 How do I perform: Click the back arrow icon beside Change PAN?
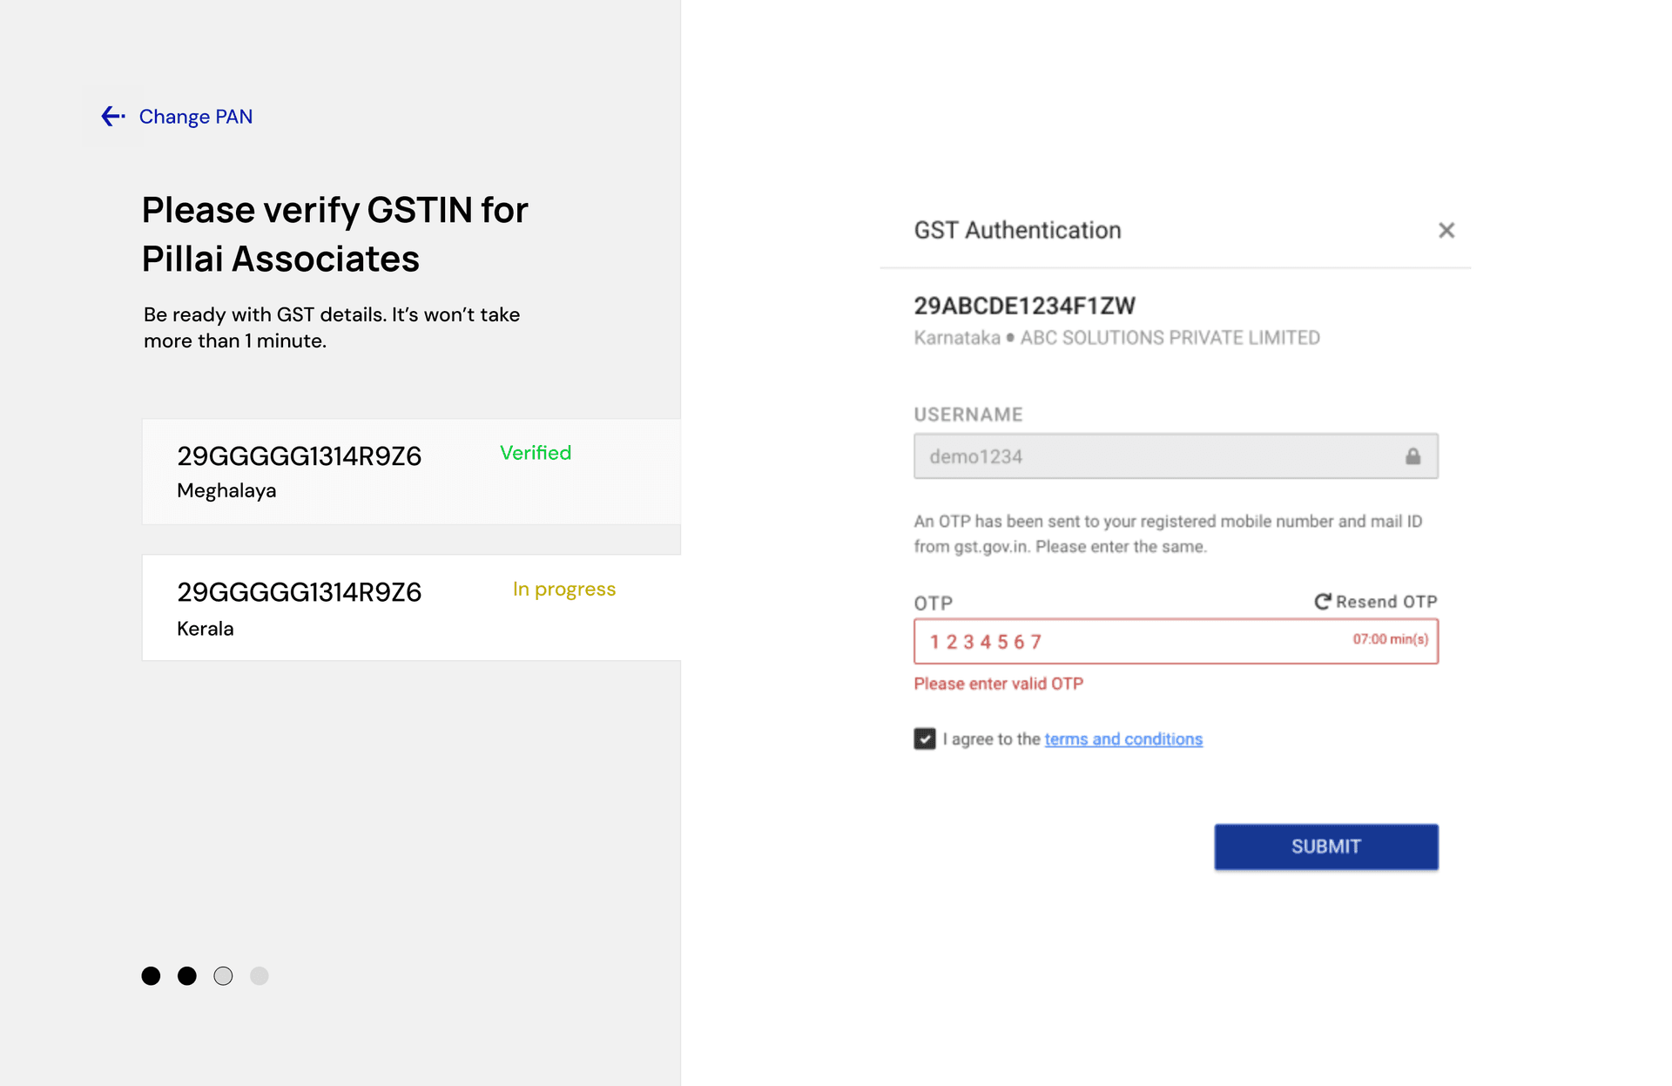113,116
